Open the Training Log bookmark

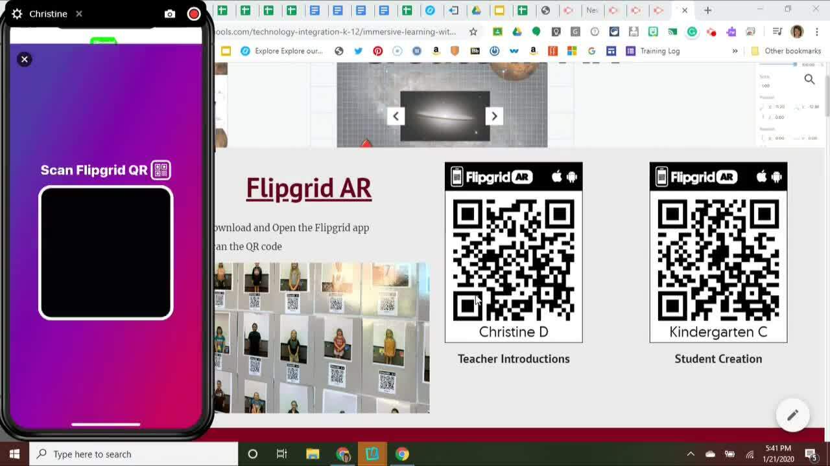click(x=653, y=51)
